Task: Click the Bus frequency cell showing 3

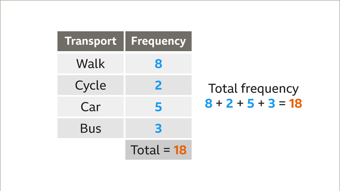Action: tap(158, 128)
